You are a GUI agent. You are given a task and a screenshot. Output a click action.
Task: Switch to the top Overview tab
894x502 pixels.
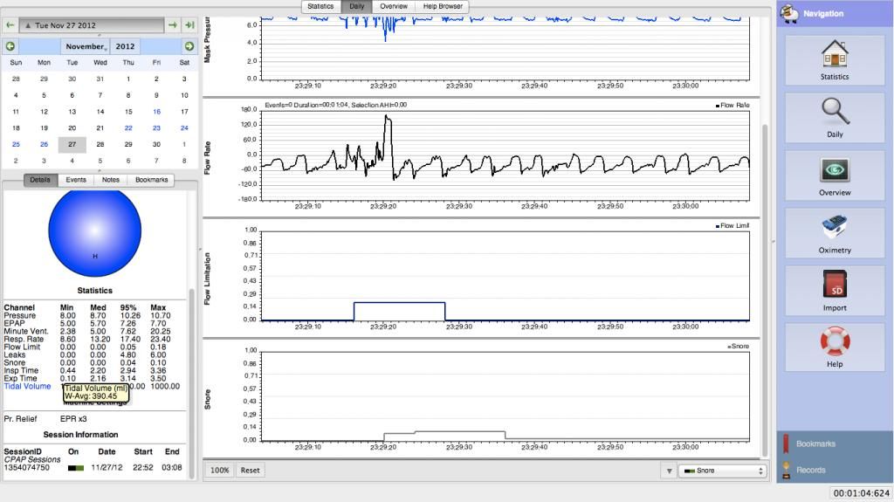394,6
